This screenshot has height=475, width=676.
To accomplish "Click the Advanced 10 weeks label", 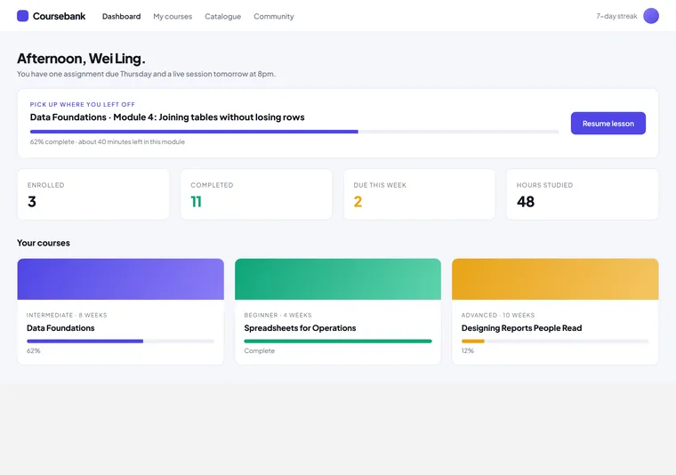I will coord(498,315).
